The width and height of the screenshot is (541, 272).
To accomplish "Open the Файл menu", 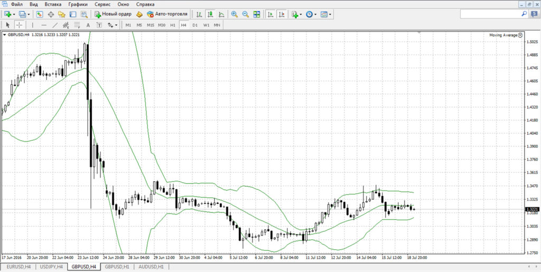I will (17, 4).
